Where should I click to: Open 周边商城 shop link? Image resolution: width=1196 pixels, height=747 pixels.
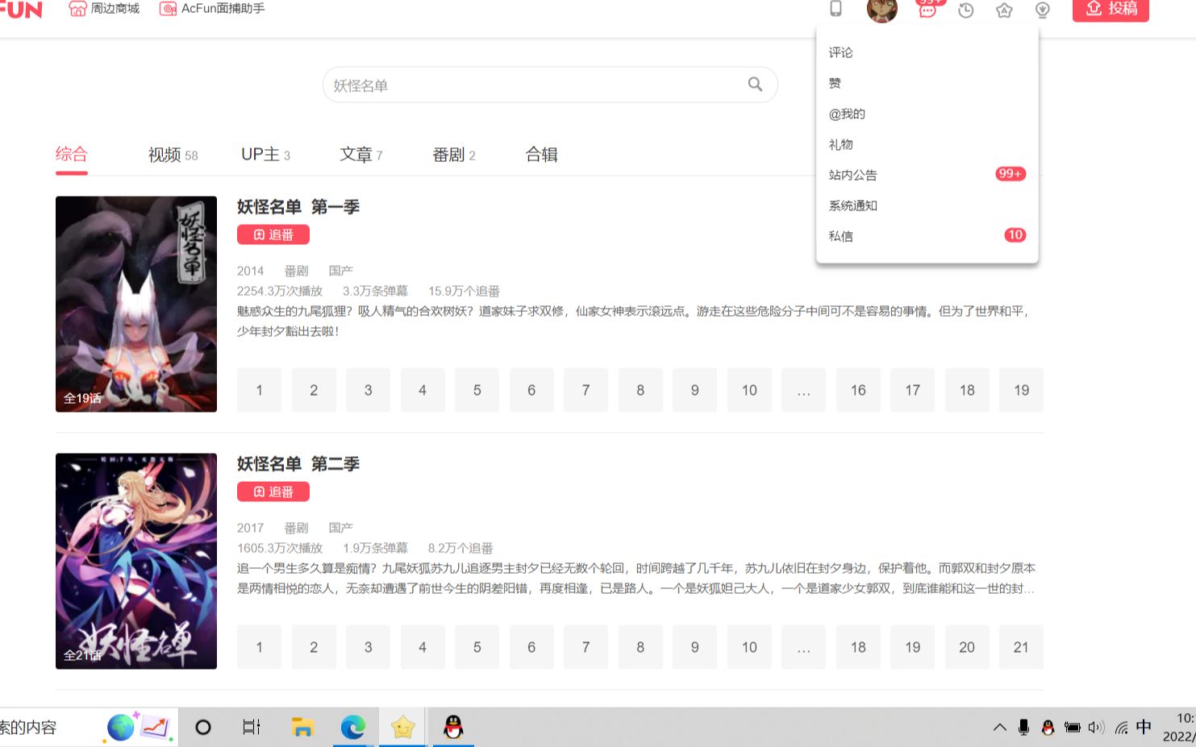tap(104, 9)
